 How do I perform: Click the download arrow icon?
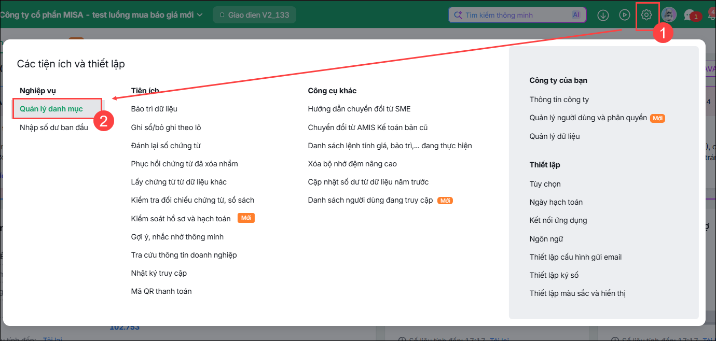click(x=603, y=15)
